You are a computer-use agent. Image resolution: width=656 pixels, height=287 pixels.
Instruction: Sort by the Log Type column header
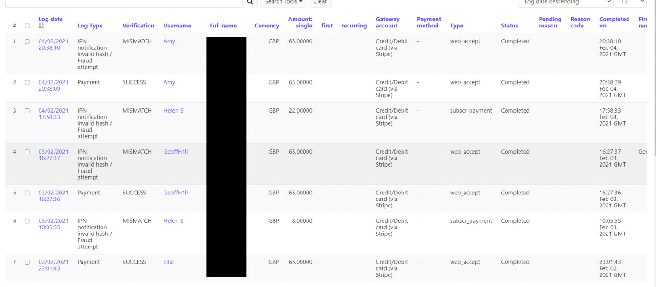[90, 26]
